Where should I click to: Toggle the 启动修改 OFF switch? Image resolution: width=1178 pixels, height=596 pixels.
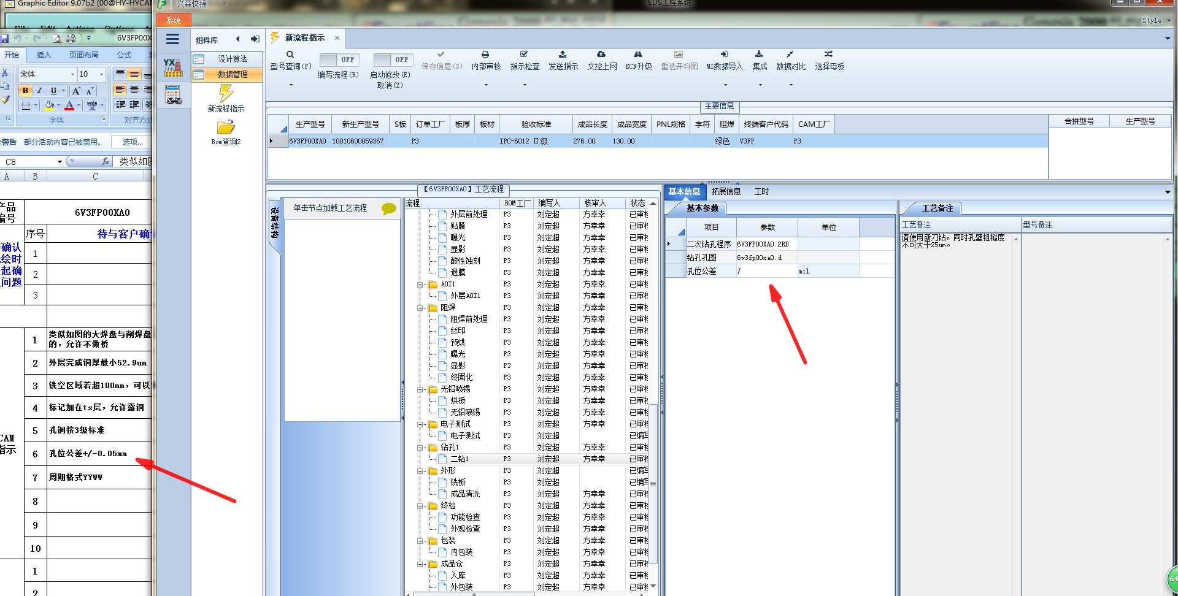coord(394,59)
